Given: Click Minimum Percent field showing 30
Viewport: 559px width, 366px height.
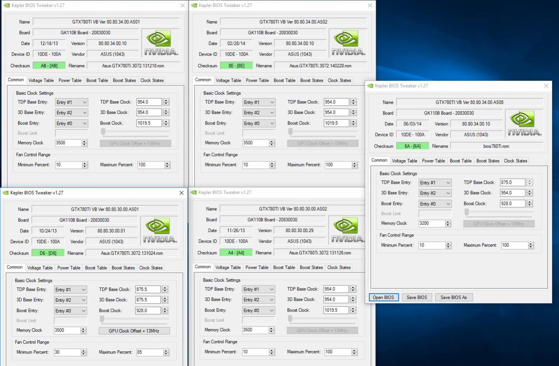Looking at the screenshot, I should [x=67, y=352].
